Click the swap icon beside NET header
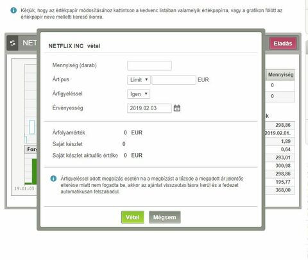Viewport: 308px width, 260px height. [13, 43]
